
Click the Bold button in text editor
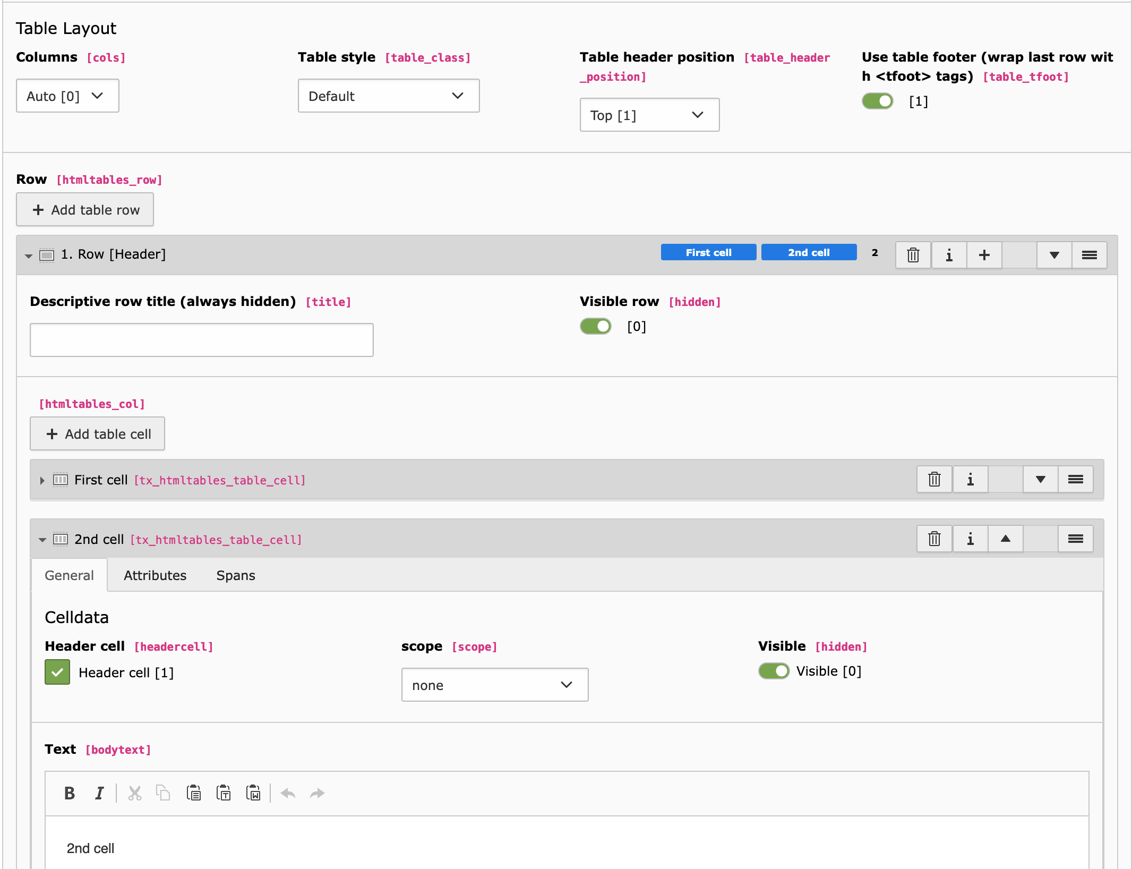[70, 793]
